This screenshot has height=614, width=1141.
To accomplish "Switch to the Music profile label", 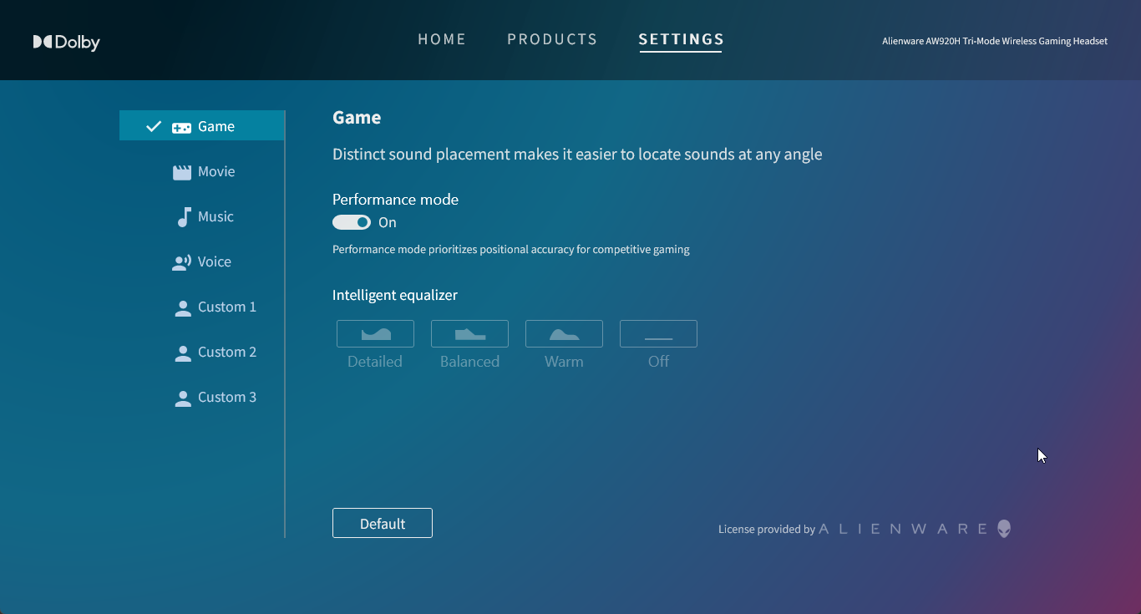I will pyautogui.click(x=216, y=216).
